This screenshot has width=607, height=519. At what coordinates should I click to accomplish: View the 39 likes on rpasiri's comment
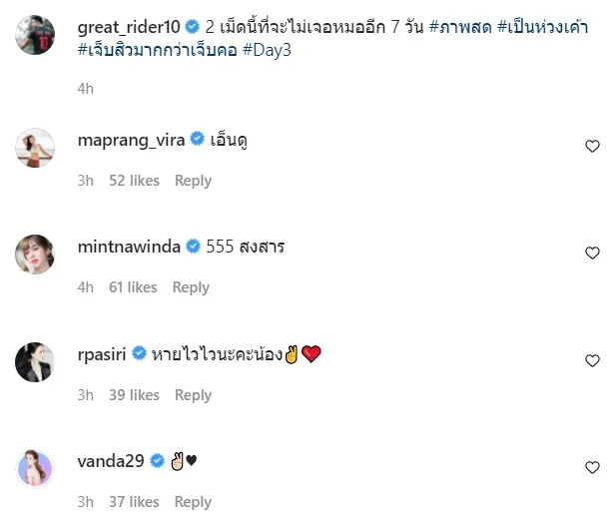[x=134, y=395]
